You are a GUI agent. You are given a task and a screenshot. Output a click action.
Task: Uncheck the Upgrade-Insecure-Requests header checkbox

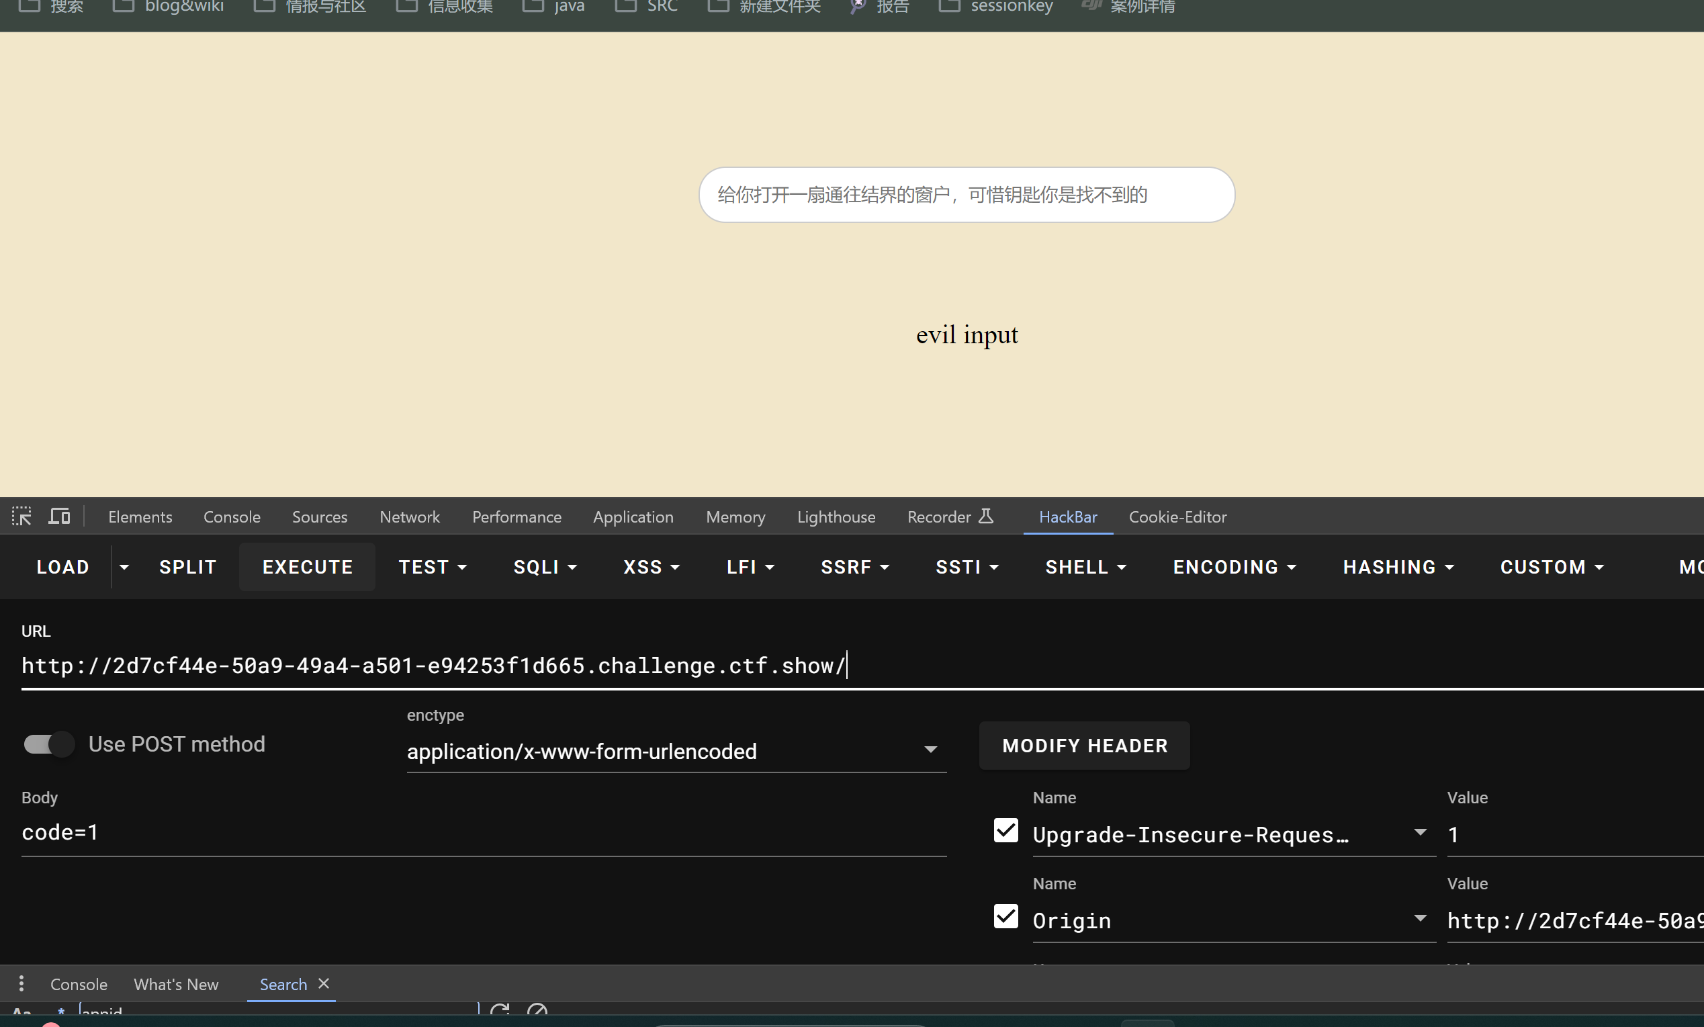coord(1005,831)
